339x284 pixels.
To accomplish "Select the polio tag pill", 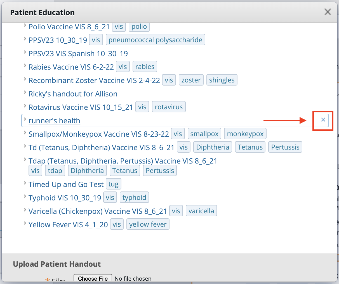I will [x=139, y=27].
